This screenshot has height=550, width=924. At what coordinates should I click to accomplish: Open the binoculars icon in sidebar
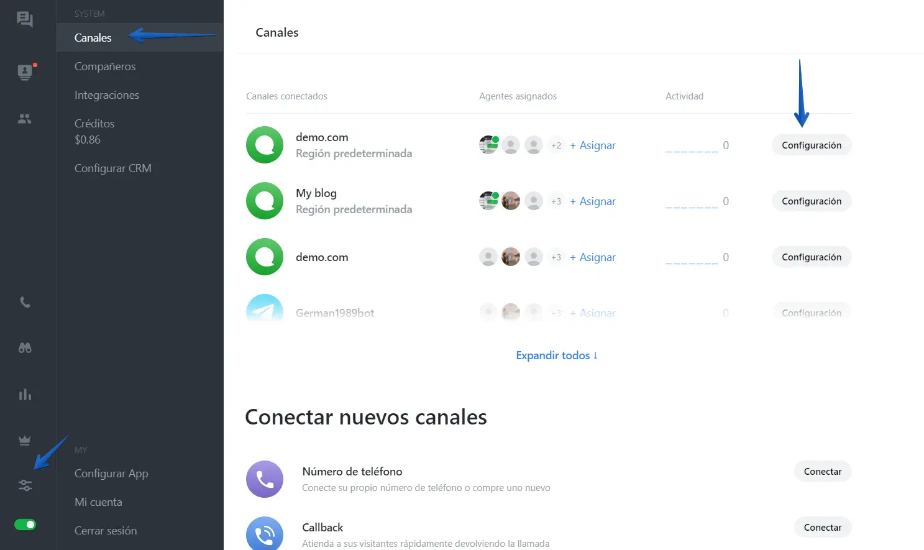tap(25, 348)
